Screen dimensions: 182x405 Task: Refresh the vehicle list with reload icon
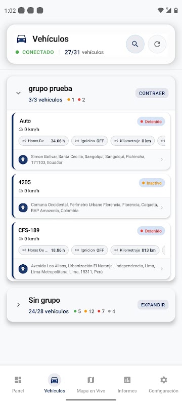tap(157, 44)
